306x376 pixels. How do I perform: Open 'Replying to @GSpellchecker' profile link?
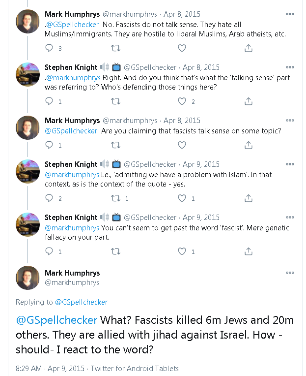tap(81, 302)
